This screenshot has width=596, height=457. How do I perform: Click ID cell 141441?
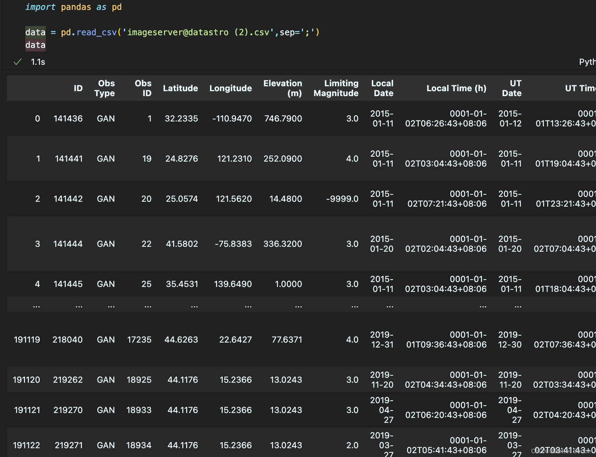click(69, 159)
